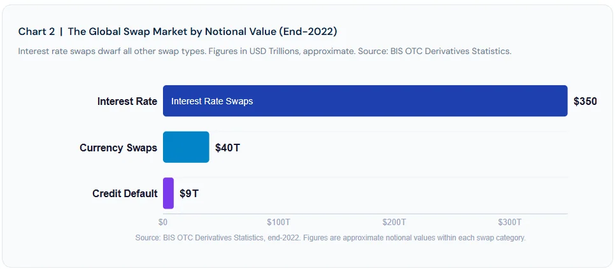Screen dimensions: 615x269
Task: Select the Currency Swaps bar
Action: tap(186, 148)
